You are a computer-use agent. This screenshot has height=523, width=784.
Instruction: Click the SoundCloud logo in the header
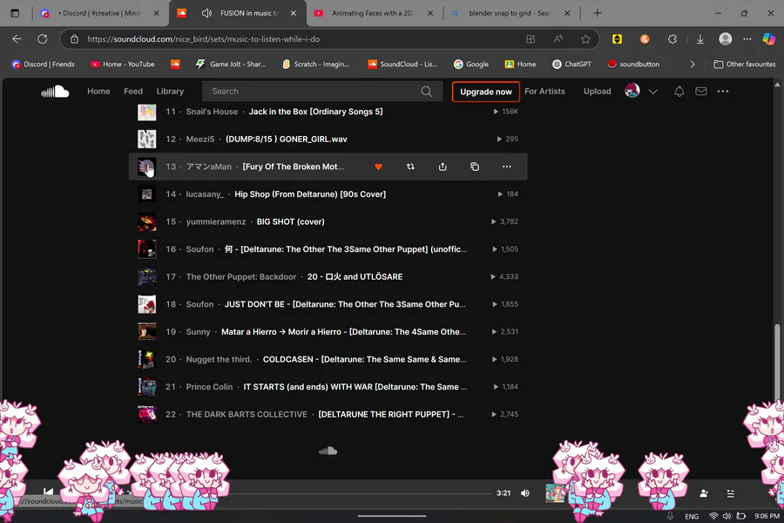point(55,92)
